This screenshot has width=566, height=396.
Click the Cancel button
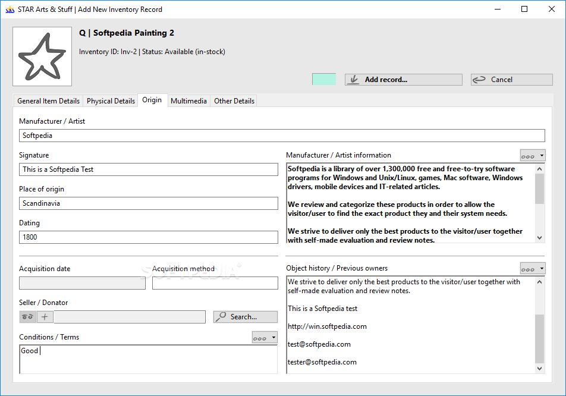[511, 80]
